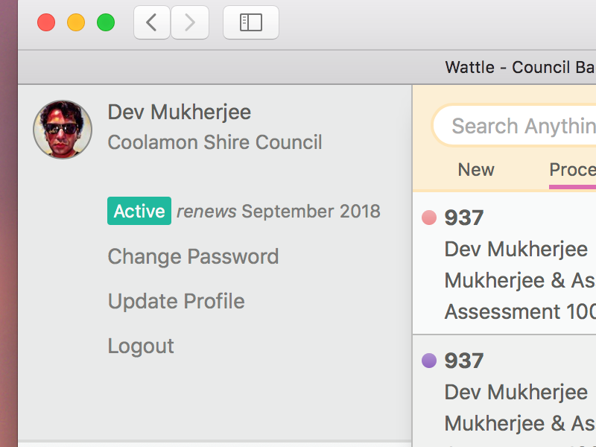Toggle the sidebar panel button
This screenshot has width=596, height=447.
coord(251,23)
